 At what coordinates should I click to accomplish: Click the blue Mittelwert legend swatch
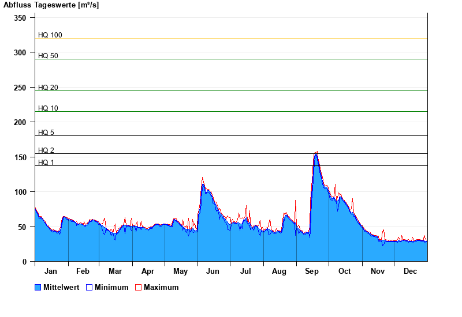(38, 288)
